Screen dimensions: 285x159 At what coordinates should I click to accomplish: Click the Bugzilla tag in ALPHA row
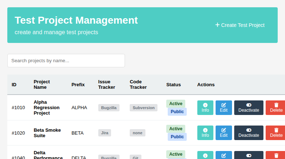109,108
